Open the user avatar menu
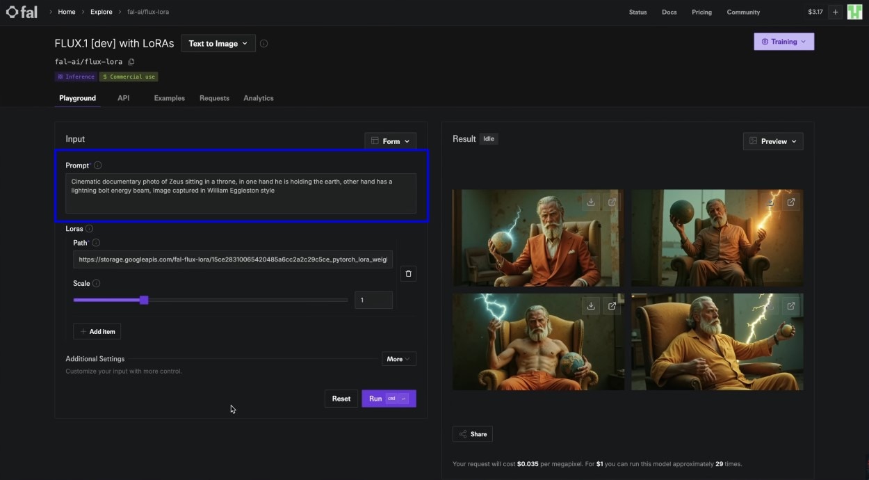 click(x=854, y=12)
